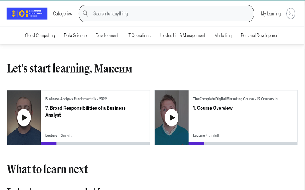Screen dimensions: 305x190
Task: Select the Cloud Computing category
Action: pos(40,36)
